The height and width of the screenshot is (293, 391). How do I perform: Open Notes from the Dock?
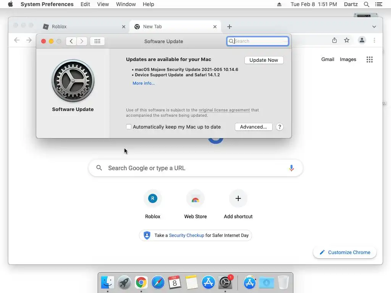191,283
